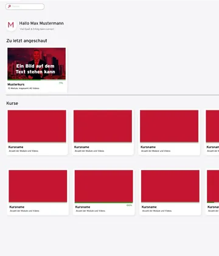Image resolution: width=219 pixels, height=256 pixels.
Task: Open the third course card in lower Kurse row
Action: pyautogui.click(x=170, y=192)
